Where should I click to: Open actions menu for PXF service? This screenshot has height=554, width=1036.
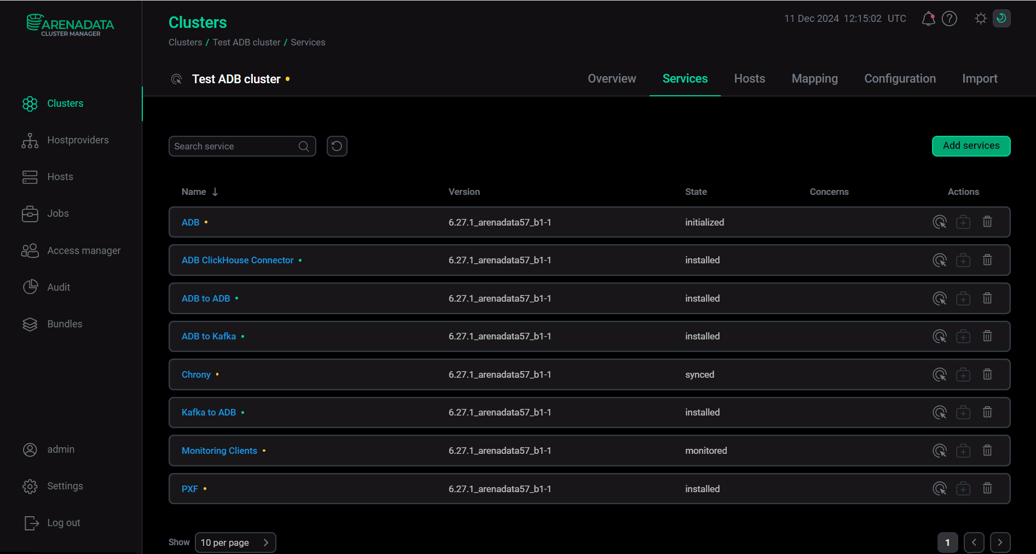click(x=940, y=488)
